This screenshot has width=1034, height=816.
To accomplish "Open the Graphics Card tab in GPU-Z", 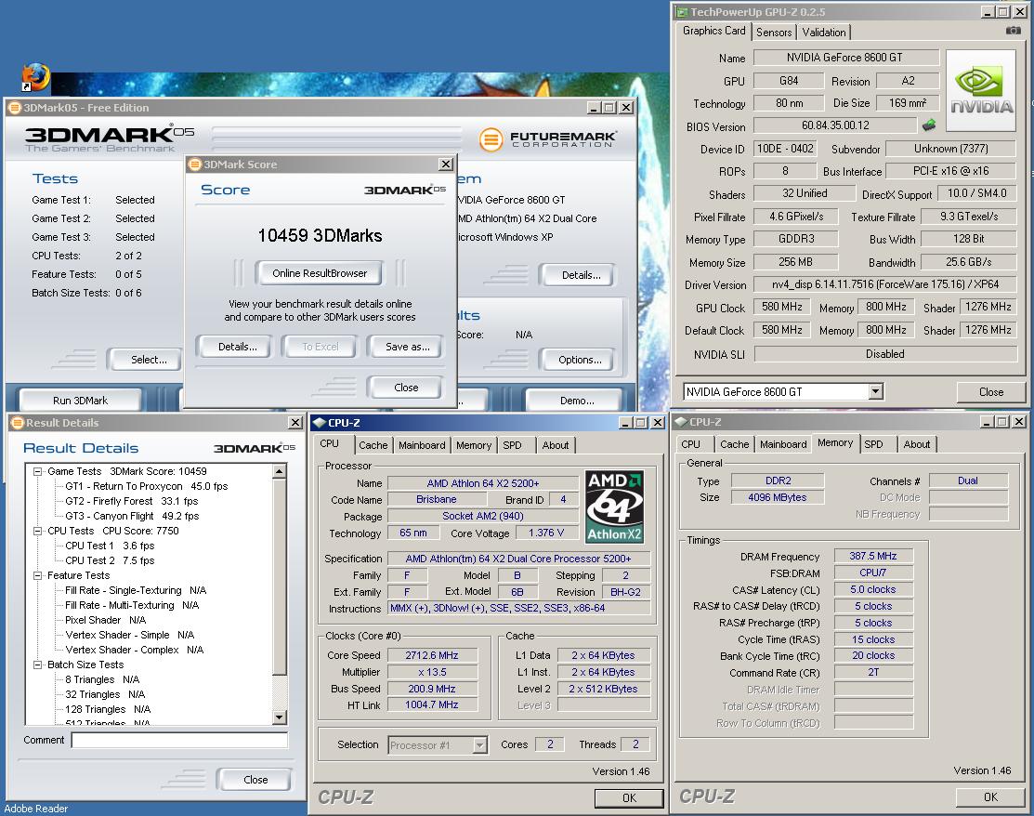I will click(x=713, y=31).
